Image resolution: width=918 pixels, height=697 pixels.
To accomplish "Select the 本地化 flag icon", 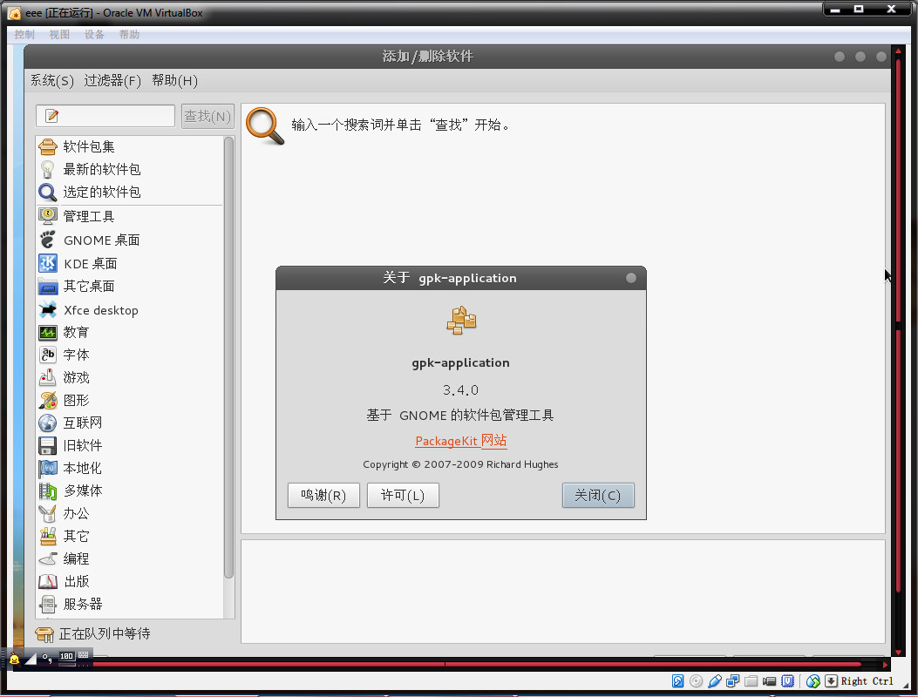I will (47, 468).
